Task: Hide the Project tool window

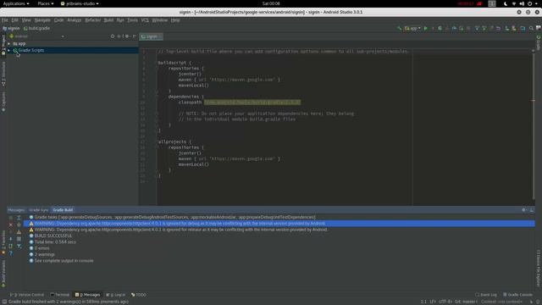Action: 135,36
